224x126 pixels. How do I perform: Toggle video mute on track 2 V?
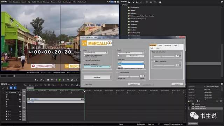(x=20, y=95)
